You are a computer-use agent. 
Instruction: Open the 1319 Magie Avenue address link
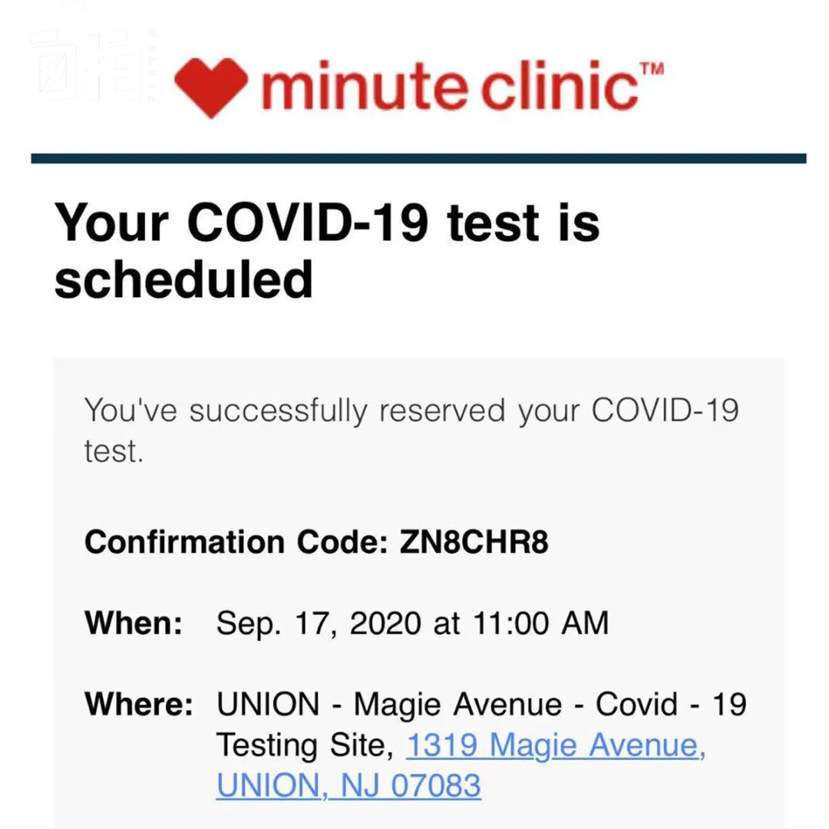(556, 745)
